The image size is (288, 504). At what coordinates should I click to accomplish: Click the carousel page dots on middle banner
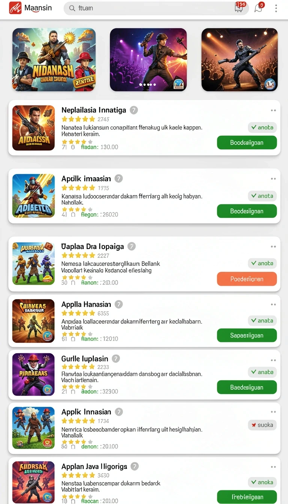[147, 85]
